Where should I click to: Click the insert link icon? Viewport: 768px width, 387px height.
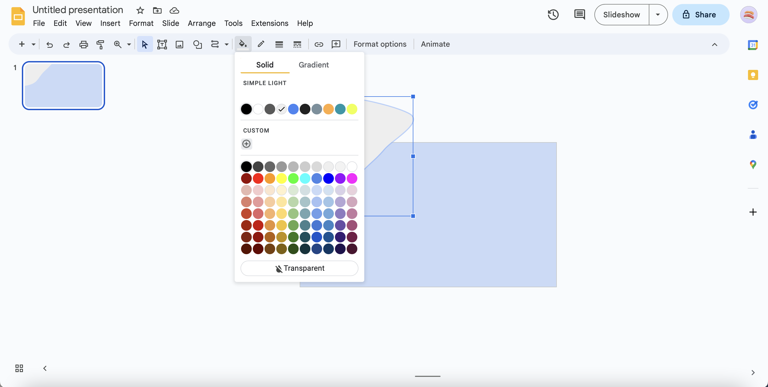[319, 44]
